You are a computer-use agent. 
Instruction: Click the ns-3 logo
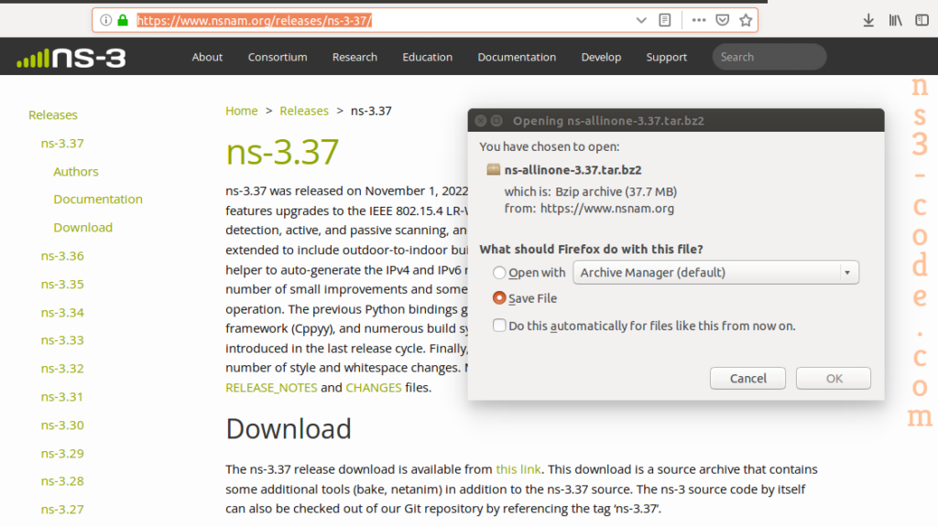(x=71, y=58)
